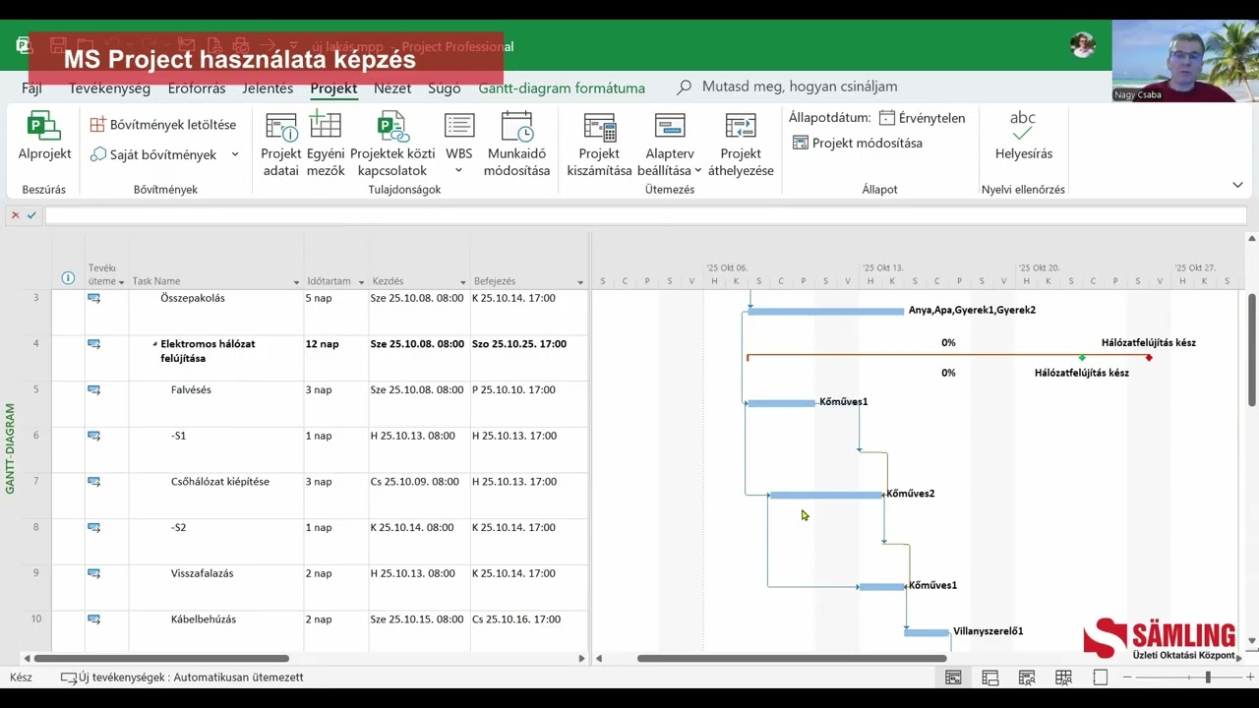Open the Saját bővítmények add-ins list
Viewport: 1259px width, 708px height.
tap(154, 154)
